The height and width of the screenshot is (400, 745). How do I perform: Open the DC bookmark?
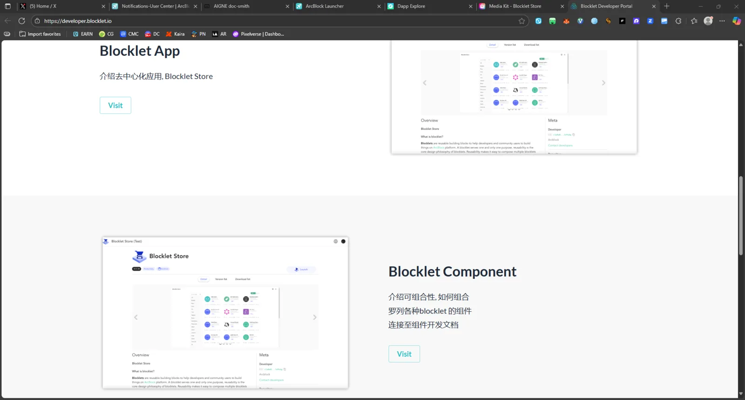click(152, 34)
